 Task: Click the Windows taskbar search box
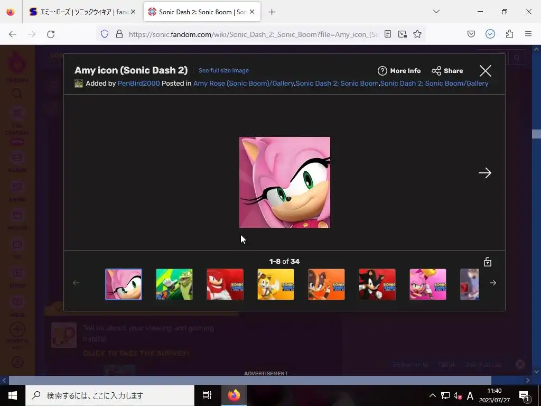pos(110,395)
